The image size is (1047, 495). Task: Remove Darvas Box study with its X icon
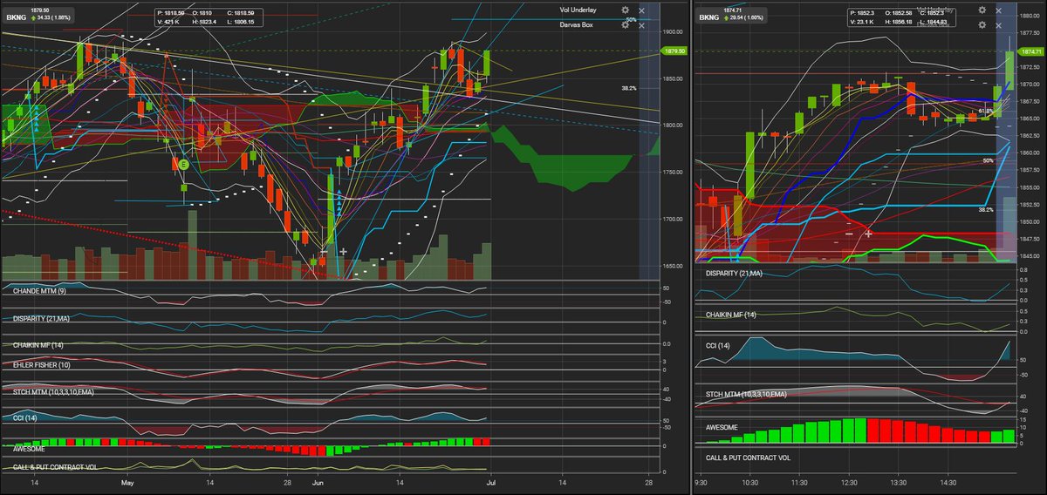(x=642, y=25)
